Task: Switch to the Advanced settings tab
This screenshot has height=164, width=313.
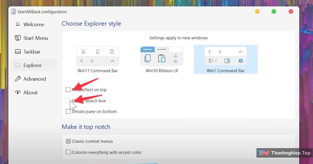Action: (35, 79)
